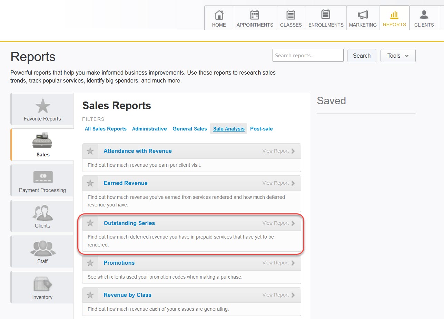Image resolution: width=444 pixels, height=319 pixels.
Task: Click the Inventory box icon
Action: click(42, 284)
